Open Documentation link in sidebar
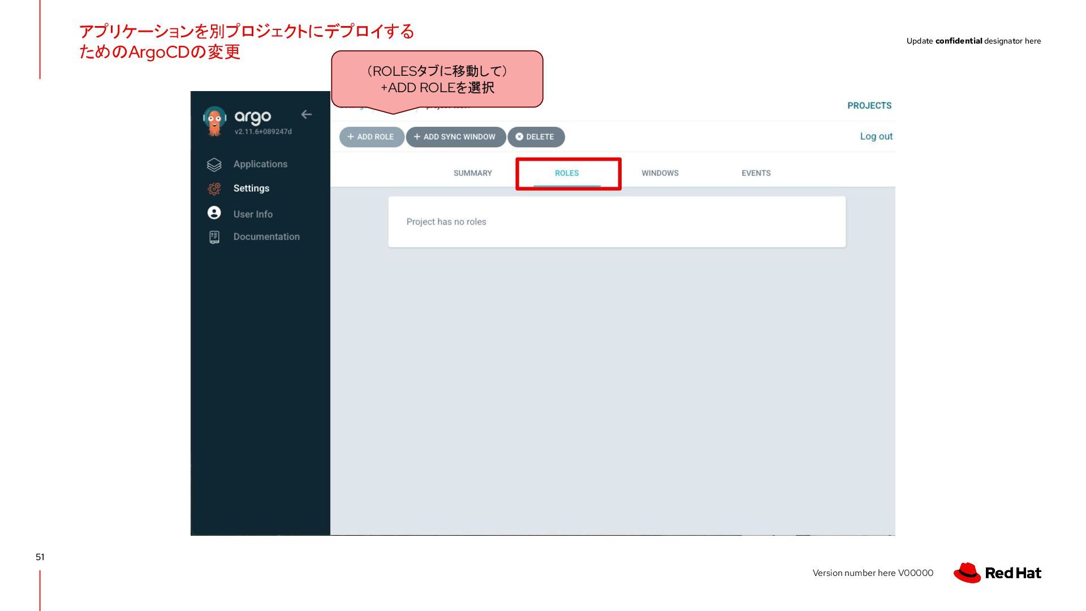The height and width of the screenshot is (611, 1086). coord(266,236)
